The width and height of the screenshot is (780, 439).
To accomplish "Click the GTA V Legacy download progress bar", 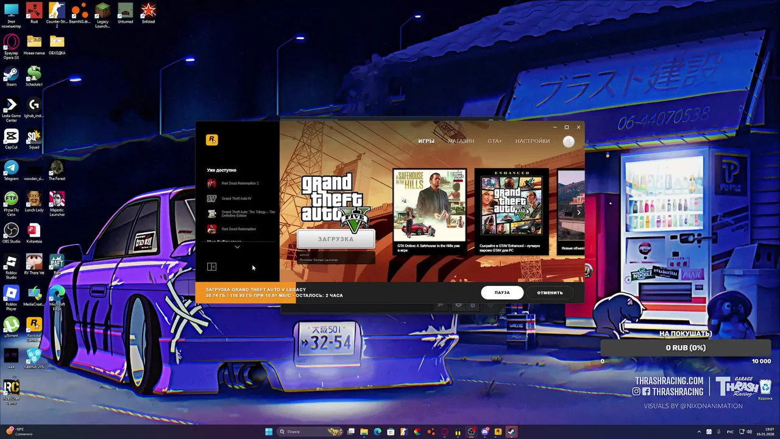I will coord(246,293).
